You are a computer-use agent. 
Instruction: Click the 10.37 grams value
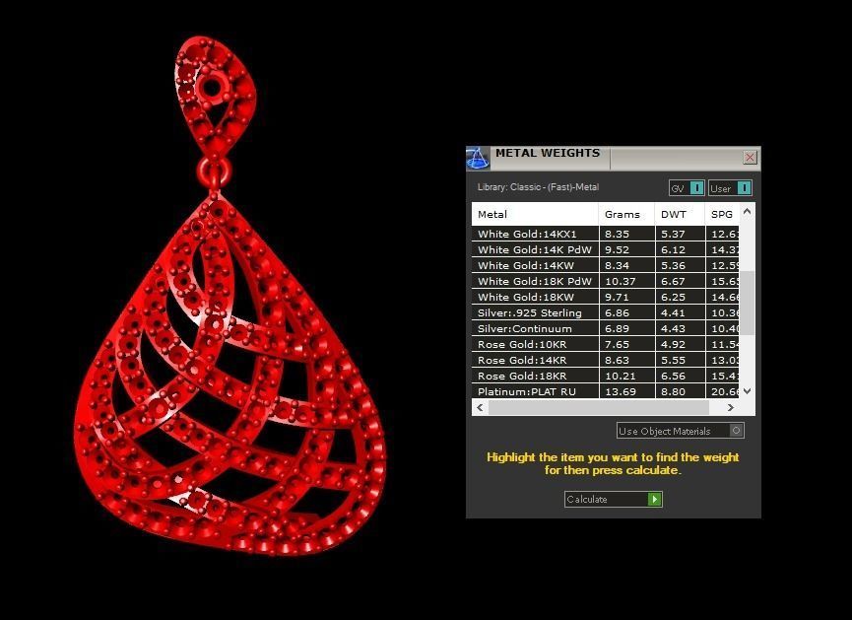[620, 281]
